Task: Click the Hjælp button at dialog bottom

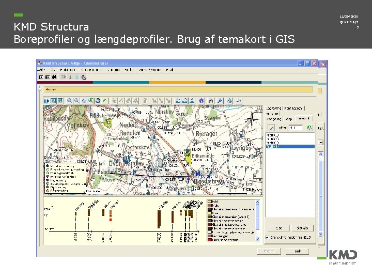Action: (298, 251)
